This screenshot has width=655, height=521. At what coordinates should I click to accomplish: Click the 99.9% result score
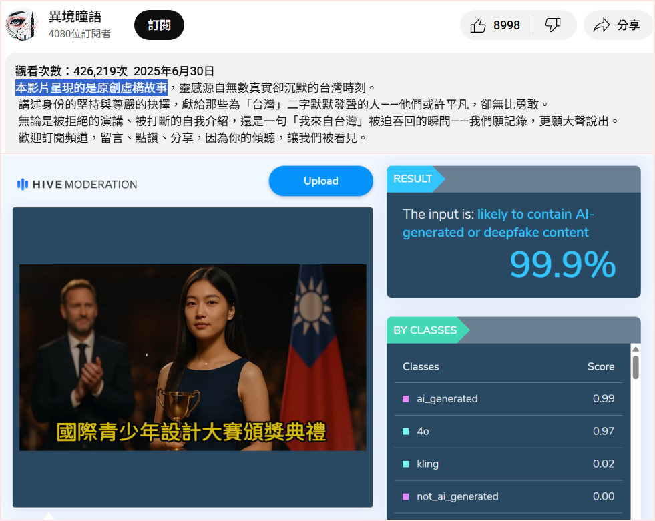coord(562,265)
